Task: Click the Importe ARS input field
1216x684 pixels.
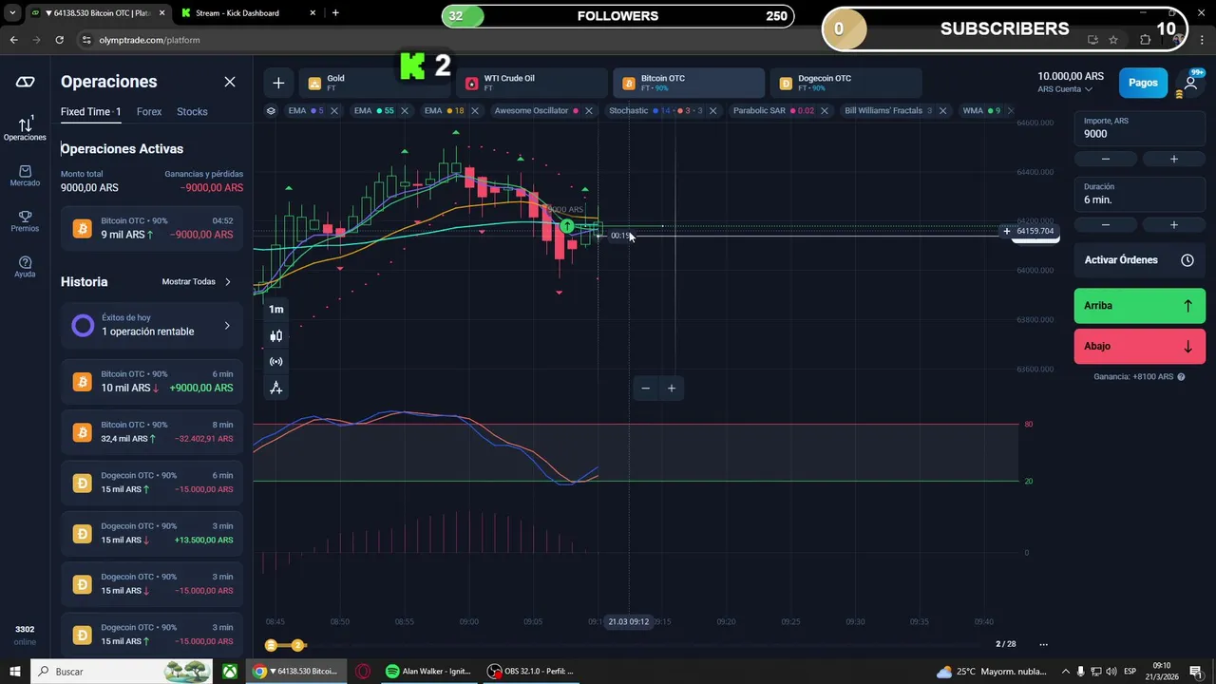Action: (x=1139, y=128)
